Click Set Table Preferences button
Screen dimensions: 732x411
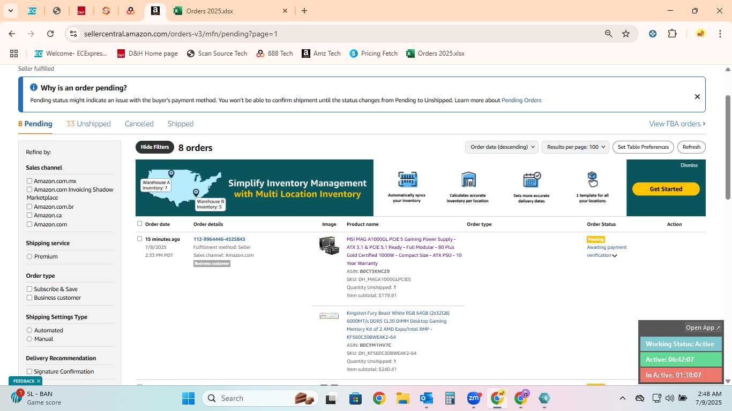pyautogui.click(x=643, y=147)
